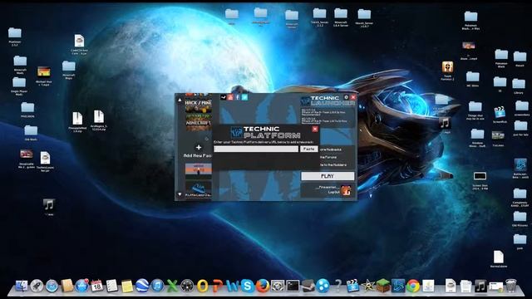Open Terminal from the dock

[293, 286]
